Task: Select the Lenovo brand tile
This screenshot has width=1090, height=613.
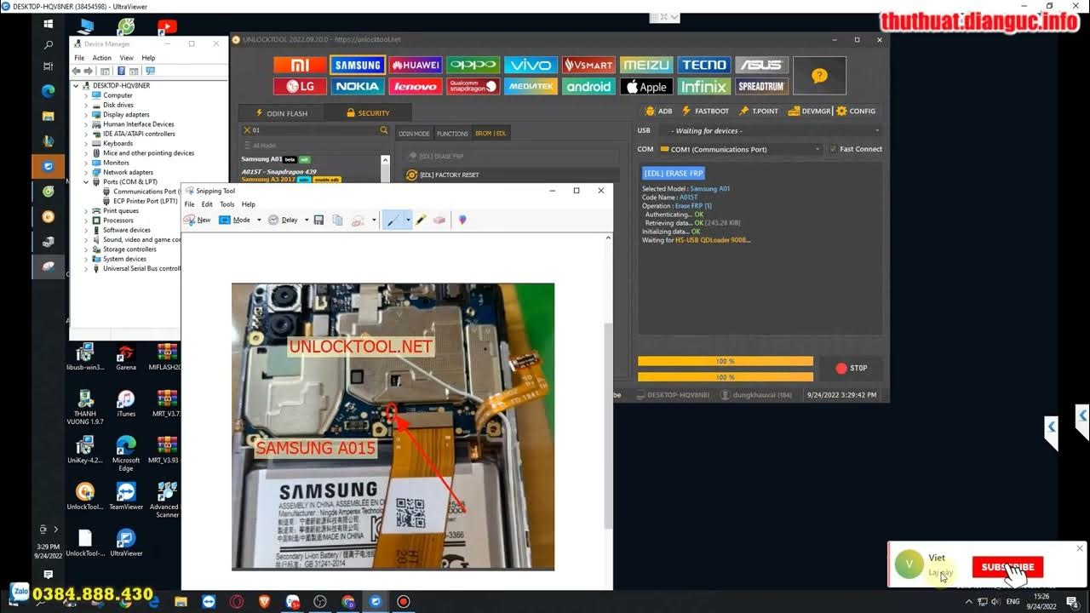Action: coord(416,86)
